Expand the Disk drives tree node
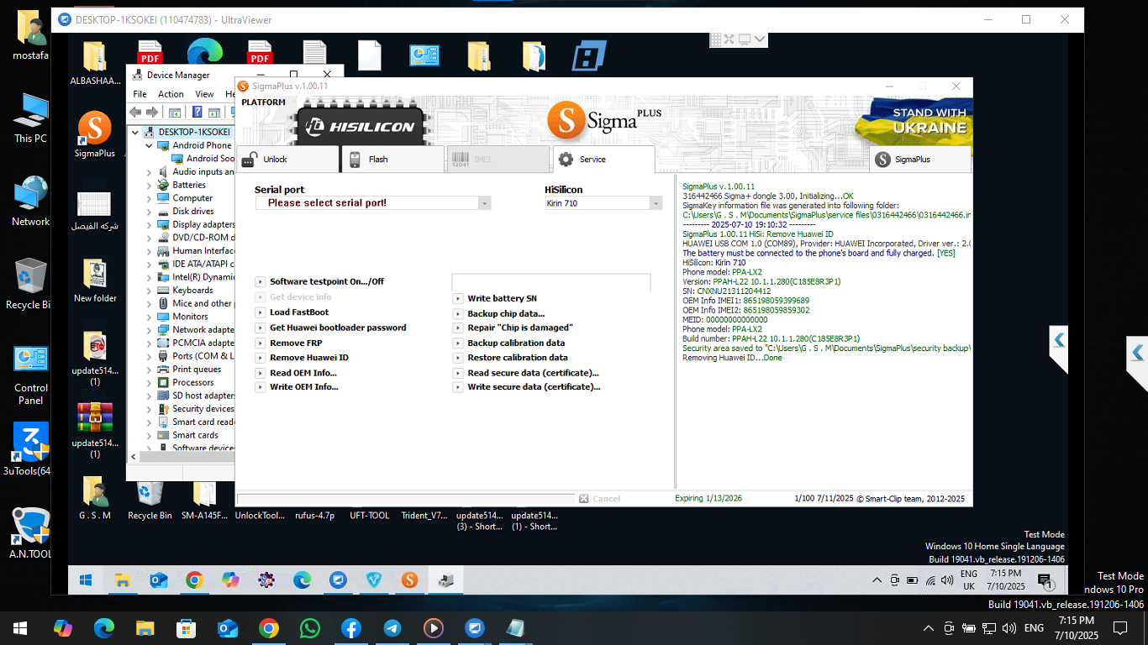Viewport: 1148px width, 645px height. point(150,212)
